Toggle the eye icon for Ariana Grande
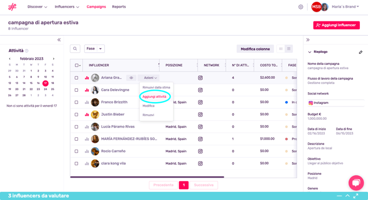The image size is (368, 200). [x=131, y=77]
